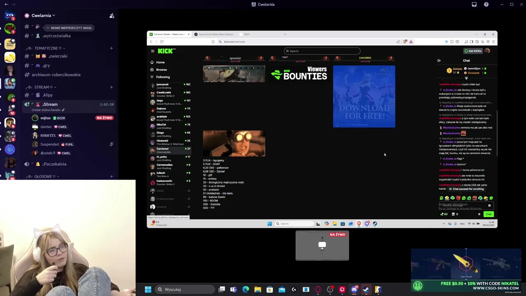
Task: Open a new browser tab
Action: pyautogui.click(x=285, y=35)
